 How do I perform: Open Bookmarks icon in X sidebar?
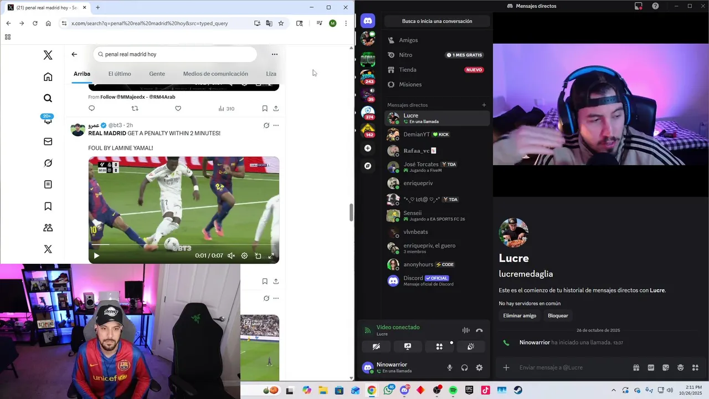tap(48, 206)
